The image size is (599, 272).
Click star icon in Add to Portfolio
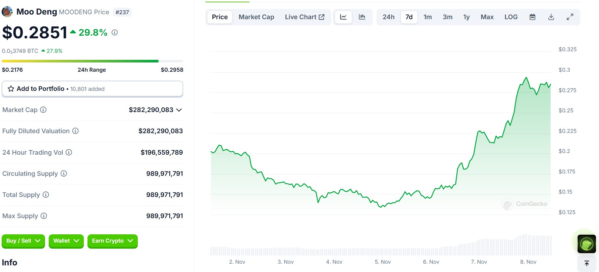pos(11,89)
